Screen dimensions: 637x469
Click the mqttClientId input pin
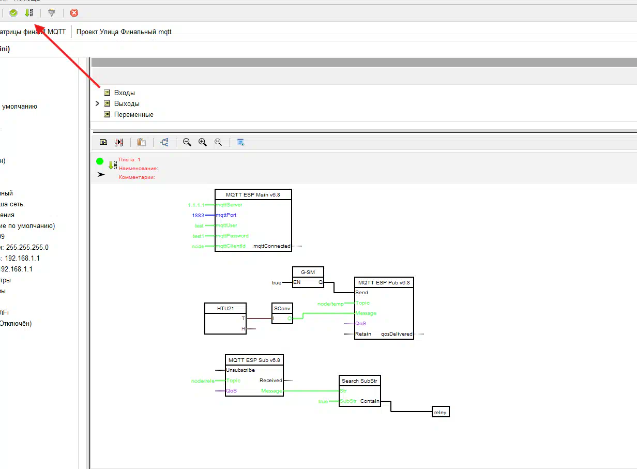coord(231,246)
